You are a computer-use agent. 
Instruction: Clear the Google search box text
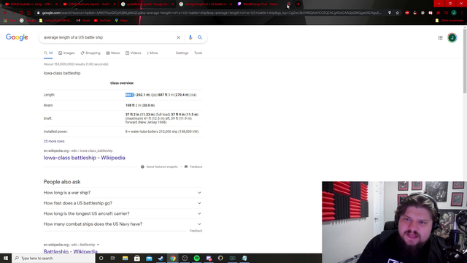click(x=178, y=37)
